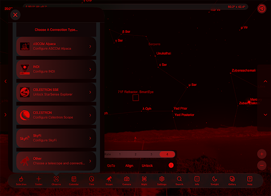Screen dimensions: 271x196
Task: Click the Unlock button
Action: pos(147,166)
